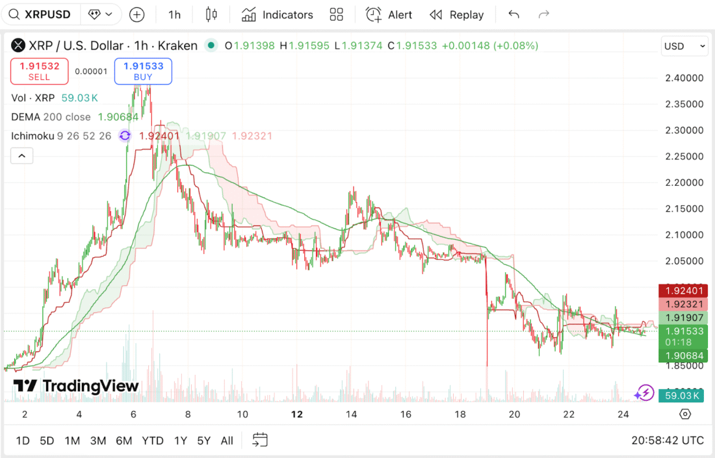Screen dimensions: 715x458
Task: Open the layout selection grid icon
Action: 336,14
